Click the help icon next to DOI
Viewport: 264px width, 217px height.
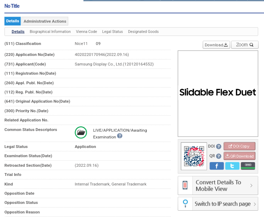click(x=219, y=147)
